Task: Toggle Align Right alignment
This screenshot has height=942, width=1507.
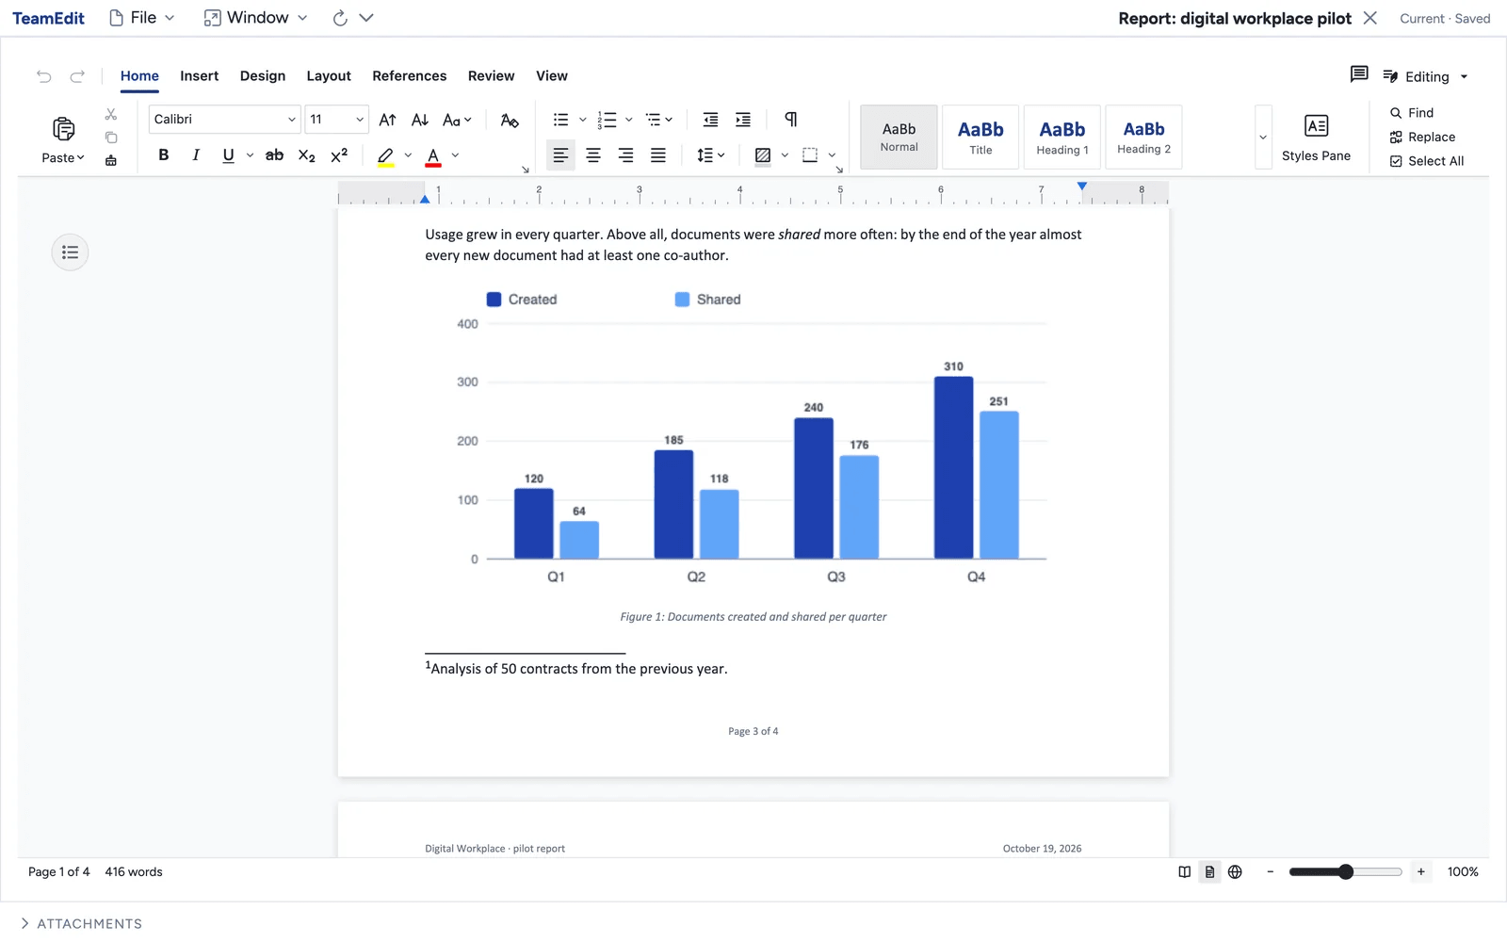Action: pos(625,155)
